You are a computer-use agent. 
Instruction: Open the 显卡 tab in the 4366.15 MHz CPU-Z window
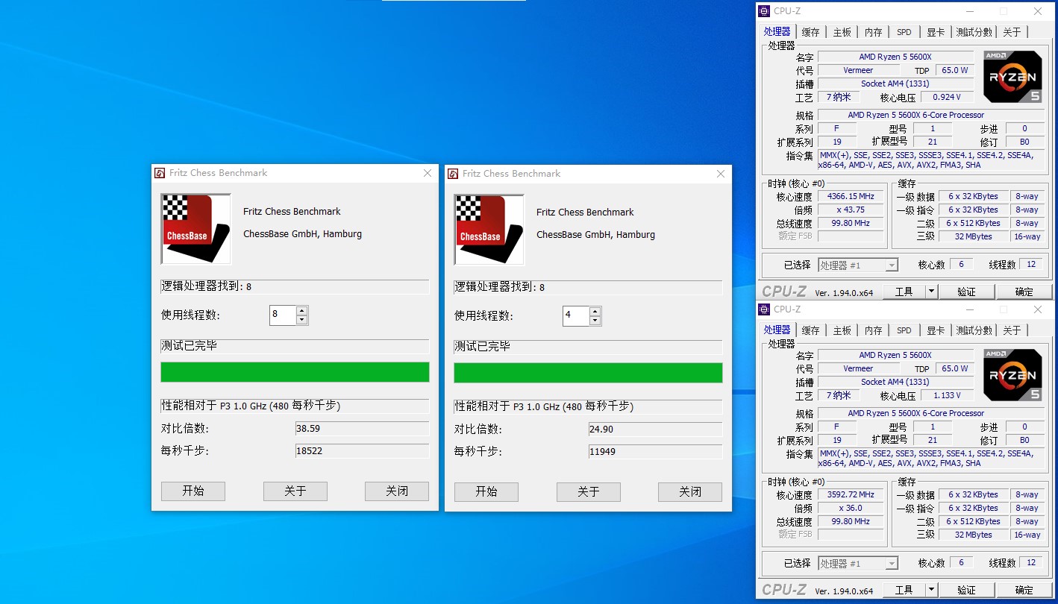[936, 32]
